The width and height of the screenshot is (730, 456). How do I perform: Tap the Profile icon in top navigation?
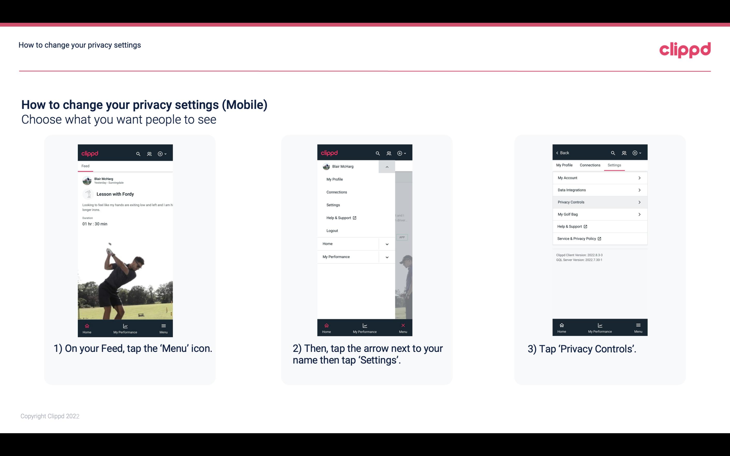click(149, 153)
